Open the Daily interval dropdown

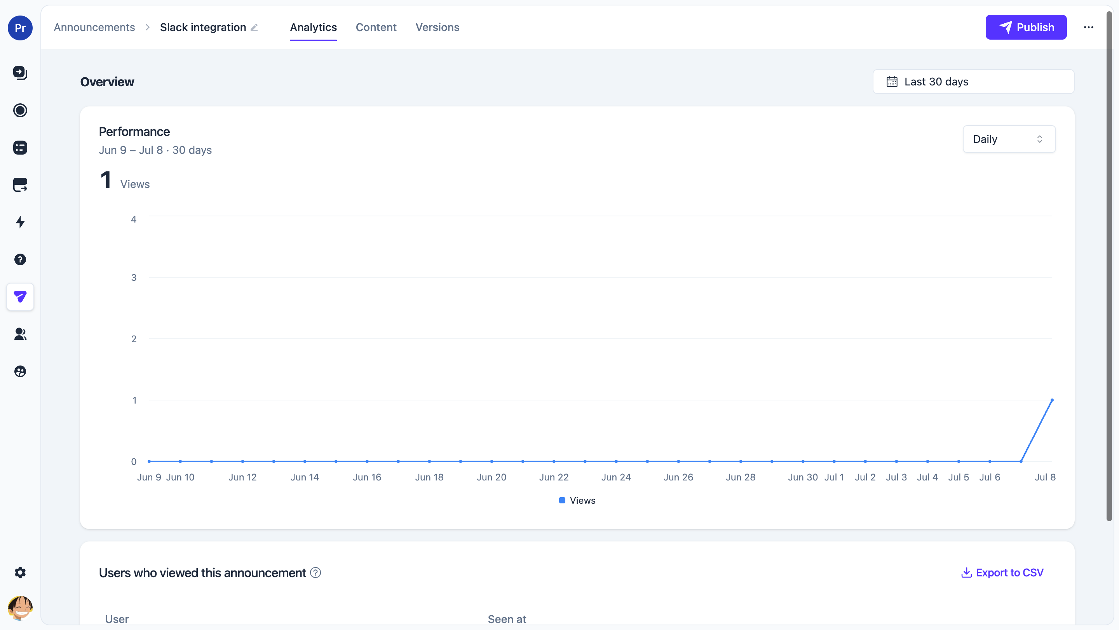pos(1009,139)
